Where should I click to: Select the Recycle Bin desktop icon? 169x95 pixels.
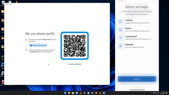[3, 3]
